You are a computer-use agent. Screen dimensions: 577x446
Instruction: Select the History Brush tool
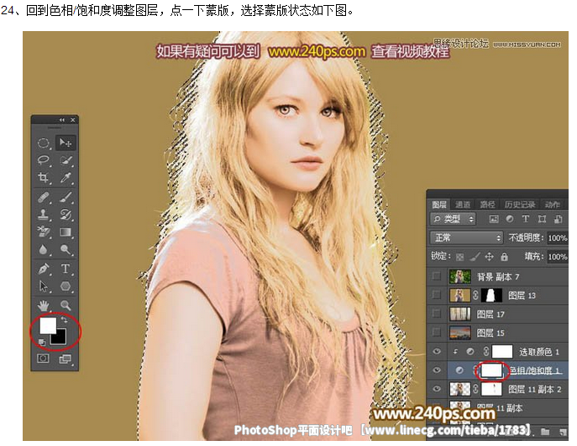point(66,214)
